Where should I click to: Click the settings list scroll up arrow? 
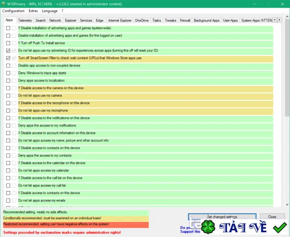point(287,16)
